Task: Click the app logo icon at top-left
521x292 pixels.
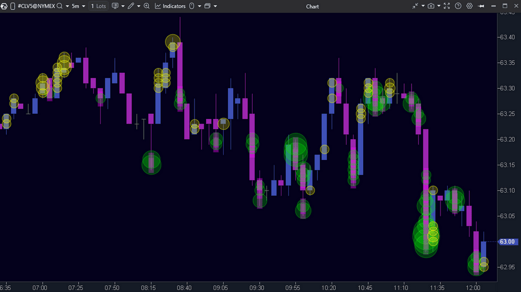Action: click(4, 6)
